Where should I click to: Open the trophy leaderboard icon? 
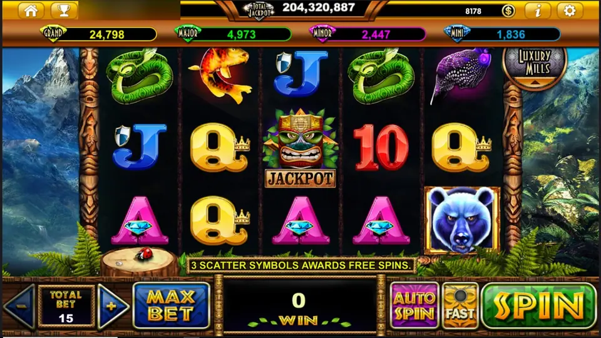point(64,11)
